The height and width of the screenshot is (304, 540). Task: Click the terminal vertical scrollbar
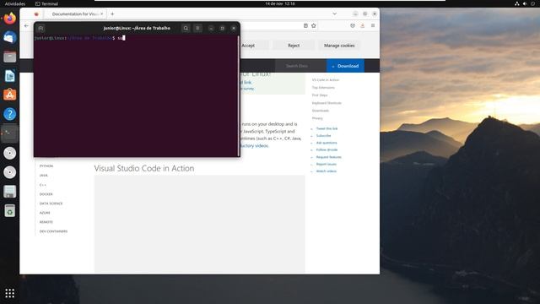(238, 95)
